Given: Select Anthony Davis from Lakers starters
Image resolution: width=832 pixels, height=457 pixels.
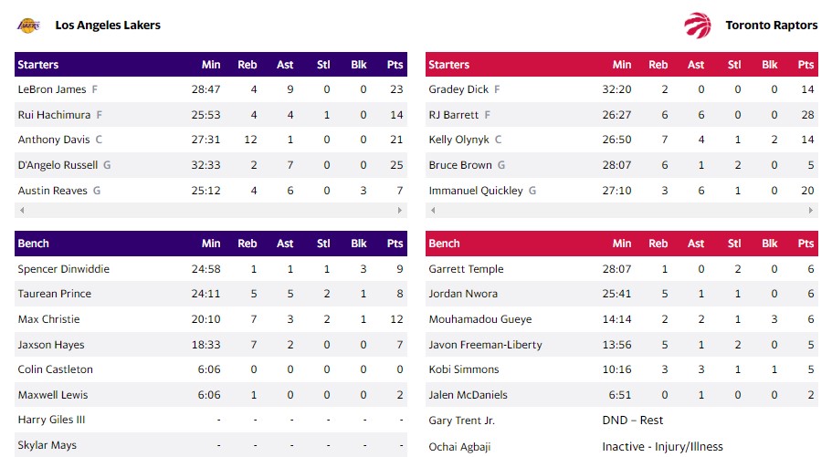Looking at the screenshot, I should (x=54, y=140).
